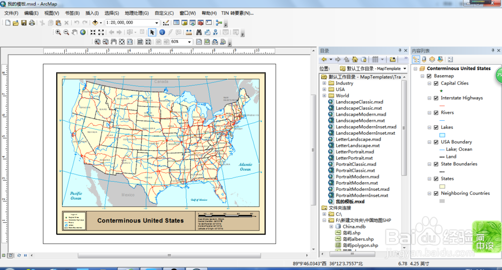502x270 pixels.
Task: Toggle the Capital Cities layer checkbox
Action: coord(436,83)
